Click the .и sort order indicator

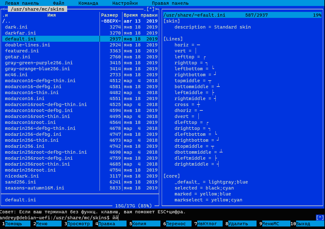(5, 15)
